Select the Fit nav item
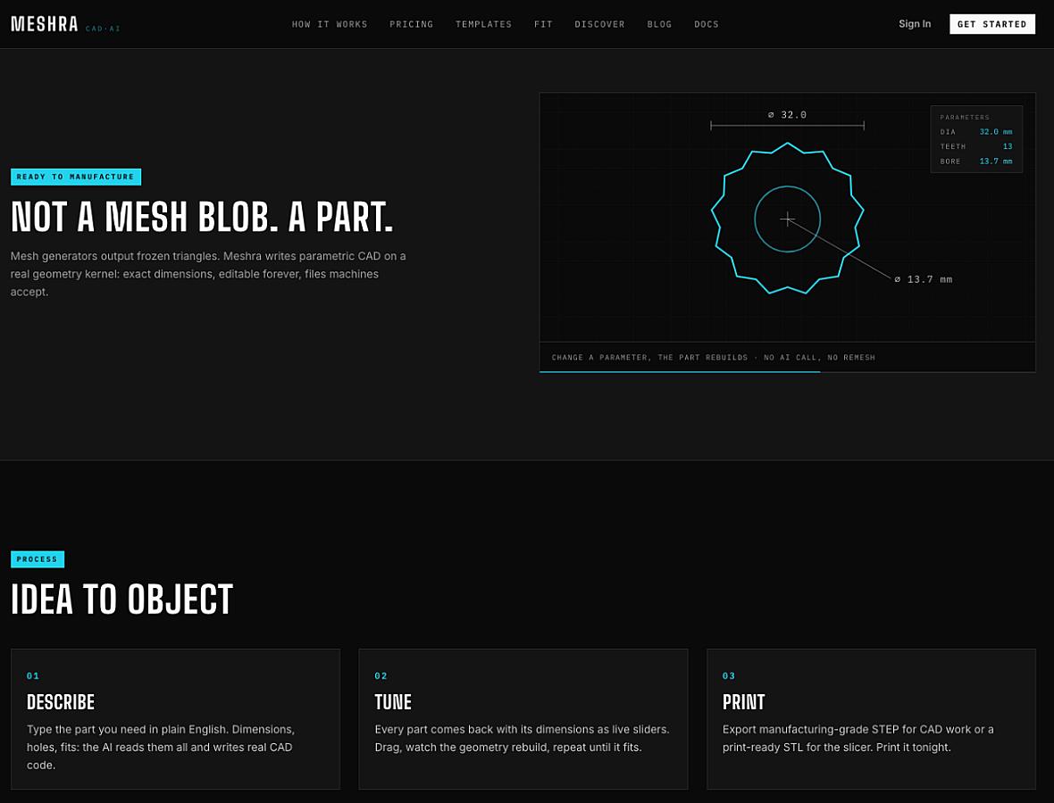The height and width of the screenshot is (803, 1054). pyautogui.click(x=543, y=24)
